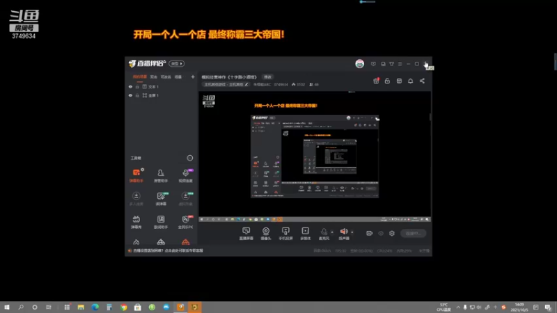
Task: Add 手机投屏 phone casting source
Action: [285, 234]
